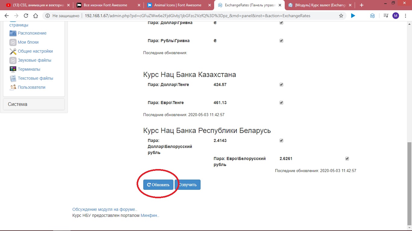Expand the Система sidebar section
Screen dimensions: 412x231
pos(34,104)
